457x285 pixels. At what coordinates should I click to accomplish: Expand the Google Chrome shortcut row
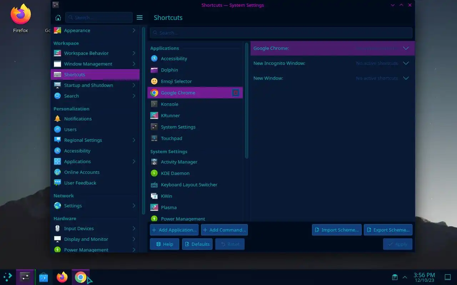click(x=406, y=48)
